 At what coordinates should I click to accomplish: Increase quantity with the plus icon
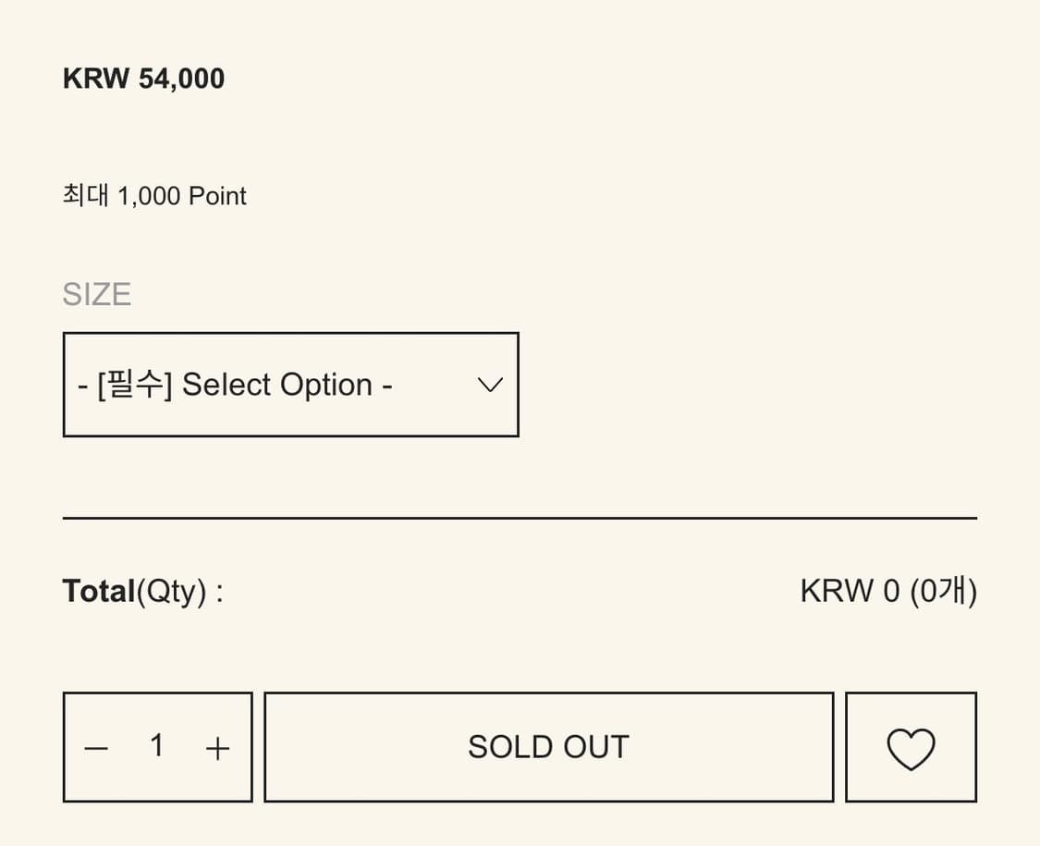217,748
